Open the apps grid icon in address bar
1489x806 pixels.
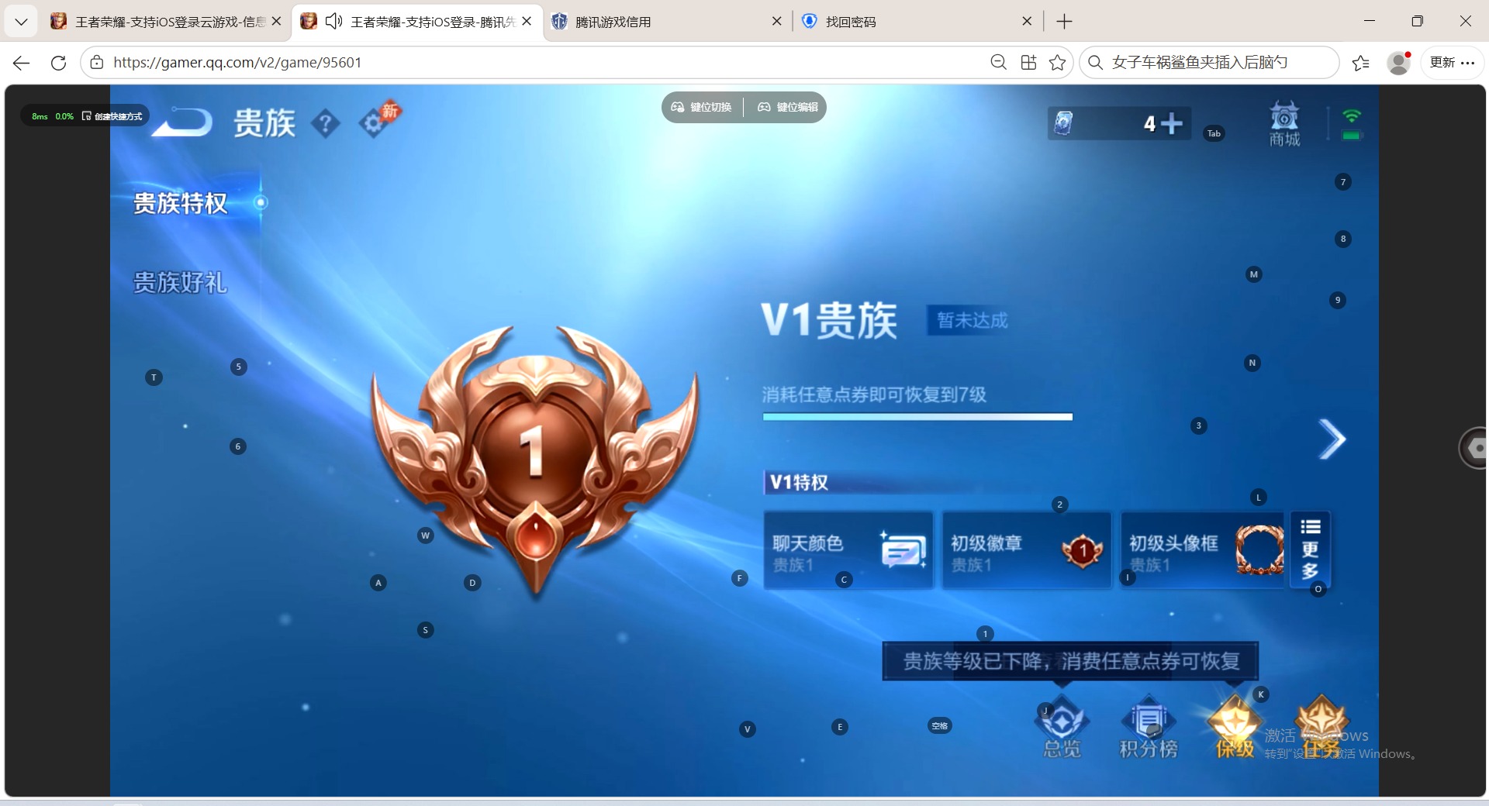click(1028, 63)
